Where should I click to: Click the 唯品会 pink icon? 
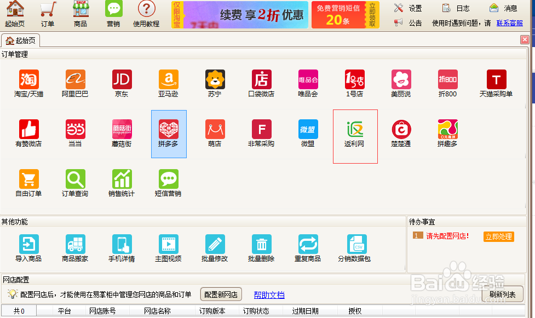308,84
